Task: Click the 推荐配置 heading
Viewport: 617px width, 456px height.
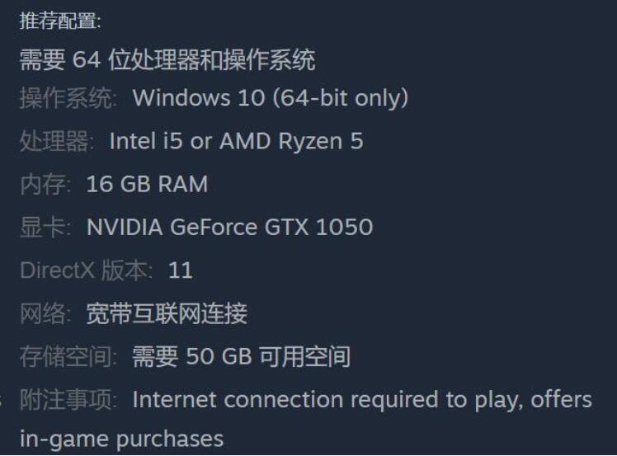Action: (x=59, y=22)
